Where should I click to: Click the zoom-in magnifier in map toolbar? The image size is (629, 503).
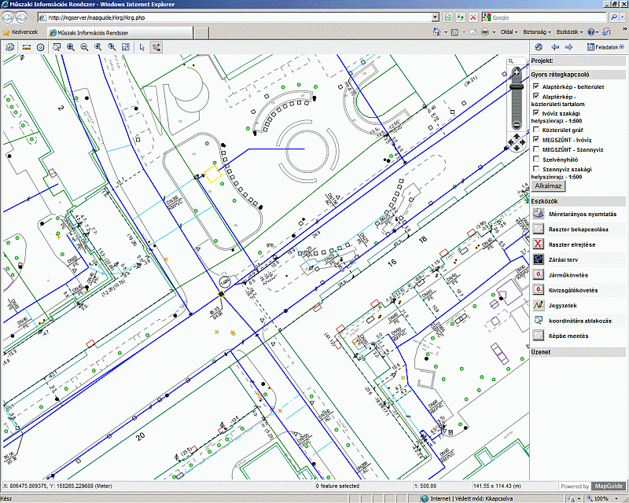click(x=71, y=47)
